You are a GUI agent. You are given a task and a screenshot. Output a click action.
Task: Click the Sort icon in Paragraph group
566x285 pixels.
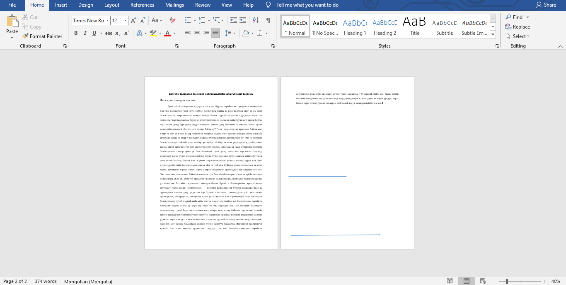[x=256, y=20]
